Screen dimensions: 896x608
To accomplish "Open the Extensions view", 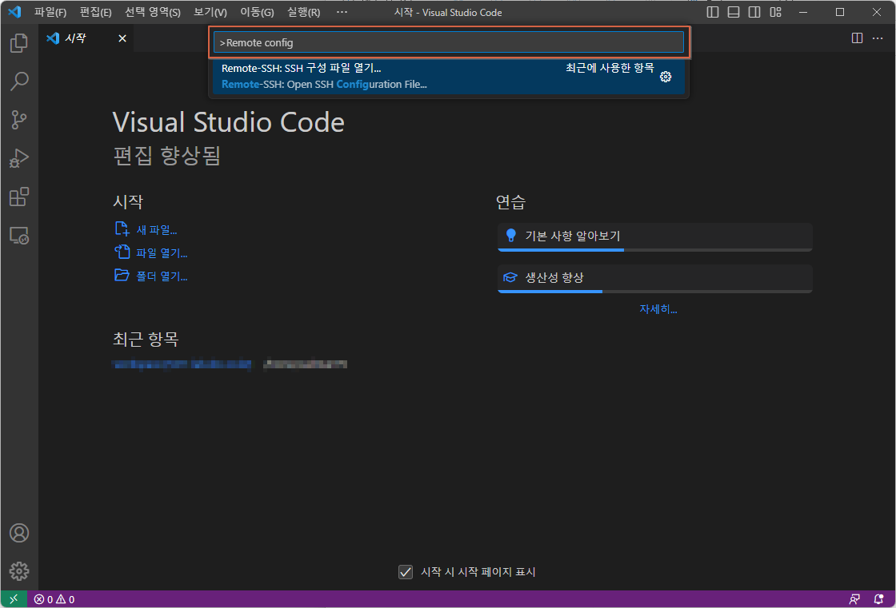I will pyautogui.click(x=19, y=197).
